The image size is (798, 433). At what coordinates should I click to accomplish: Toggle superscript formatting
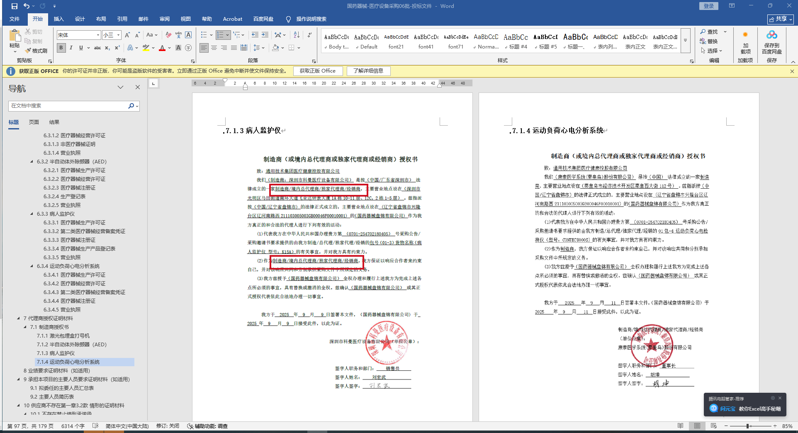click(x=117, y=48)
